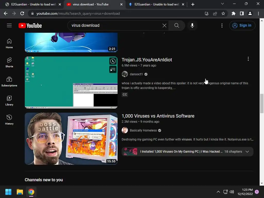The image size is (264, 198).
Task: Add Trojan video to queue
Action: [x=113, y=70]
